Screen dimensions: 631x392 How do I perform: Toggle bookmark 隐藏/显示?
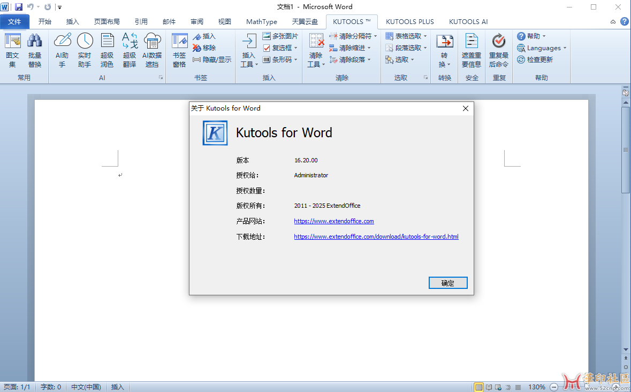coord(212,59)
